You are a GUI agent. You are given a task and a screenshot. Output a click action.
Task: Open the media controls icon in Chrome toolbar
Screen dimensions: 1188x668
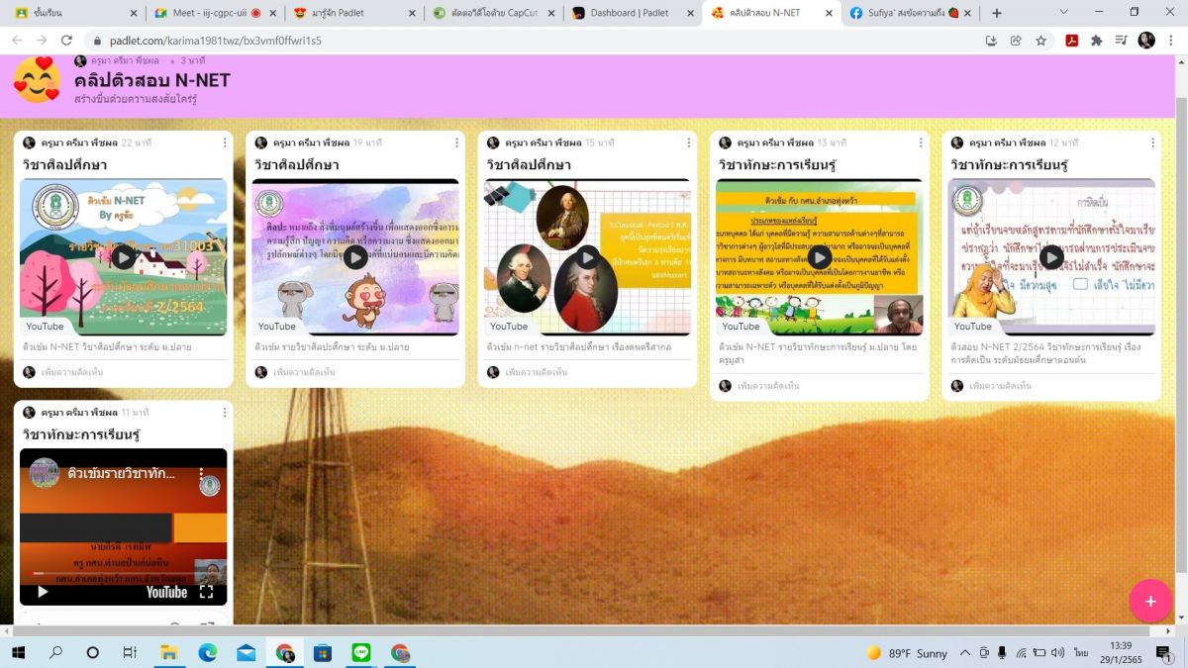(x=1121, y=41)
